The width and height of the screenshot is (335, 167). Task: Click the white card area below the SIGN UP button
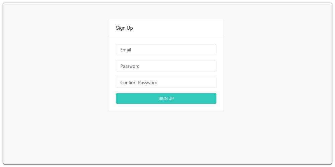166,107
